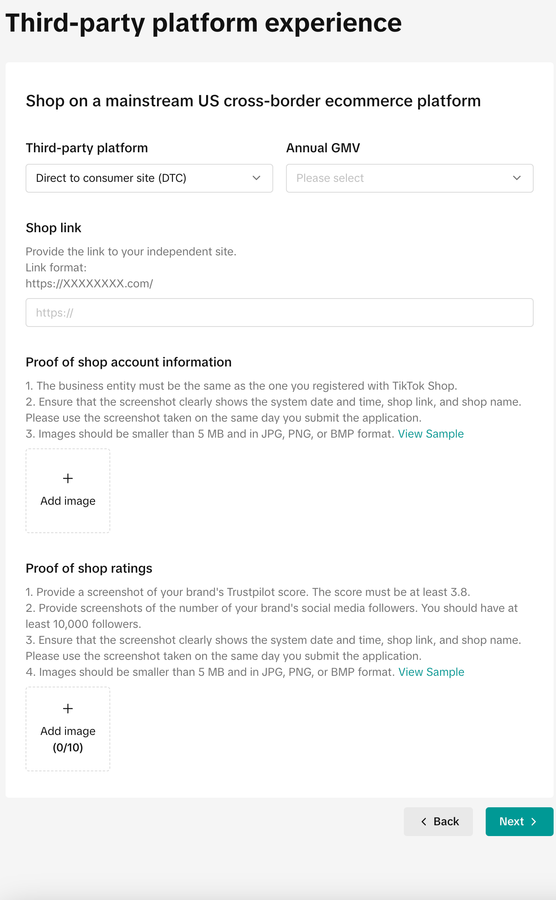Image resolution: width=556 pixels, height=900 pixels.
Task: Click the left chevron on Back button
Action: (x=424, y=822)
